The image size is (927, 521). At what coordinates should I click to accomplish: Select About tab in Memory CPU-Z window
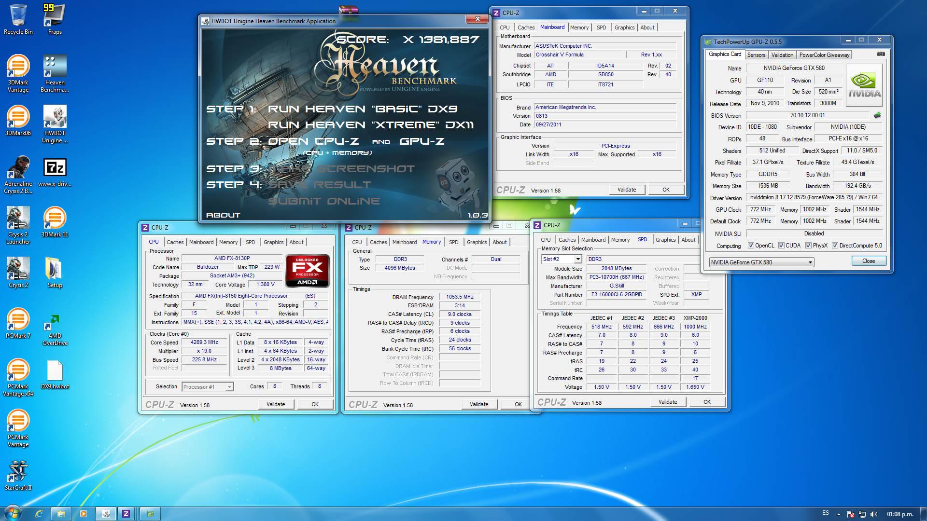coord(500,242)
